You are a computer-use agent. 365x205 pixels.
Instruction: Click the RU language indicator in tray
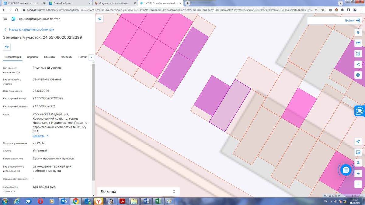point(326,201)
